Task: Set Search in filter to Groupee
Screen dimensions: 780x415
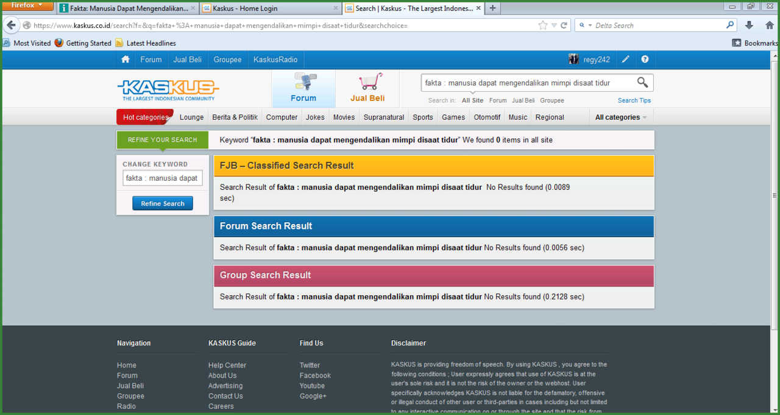Action: tap(552, 100)
